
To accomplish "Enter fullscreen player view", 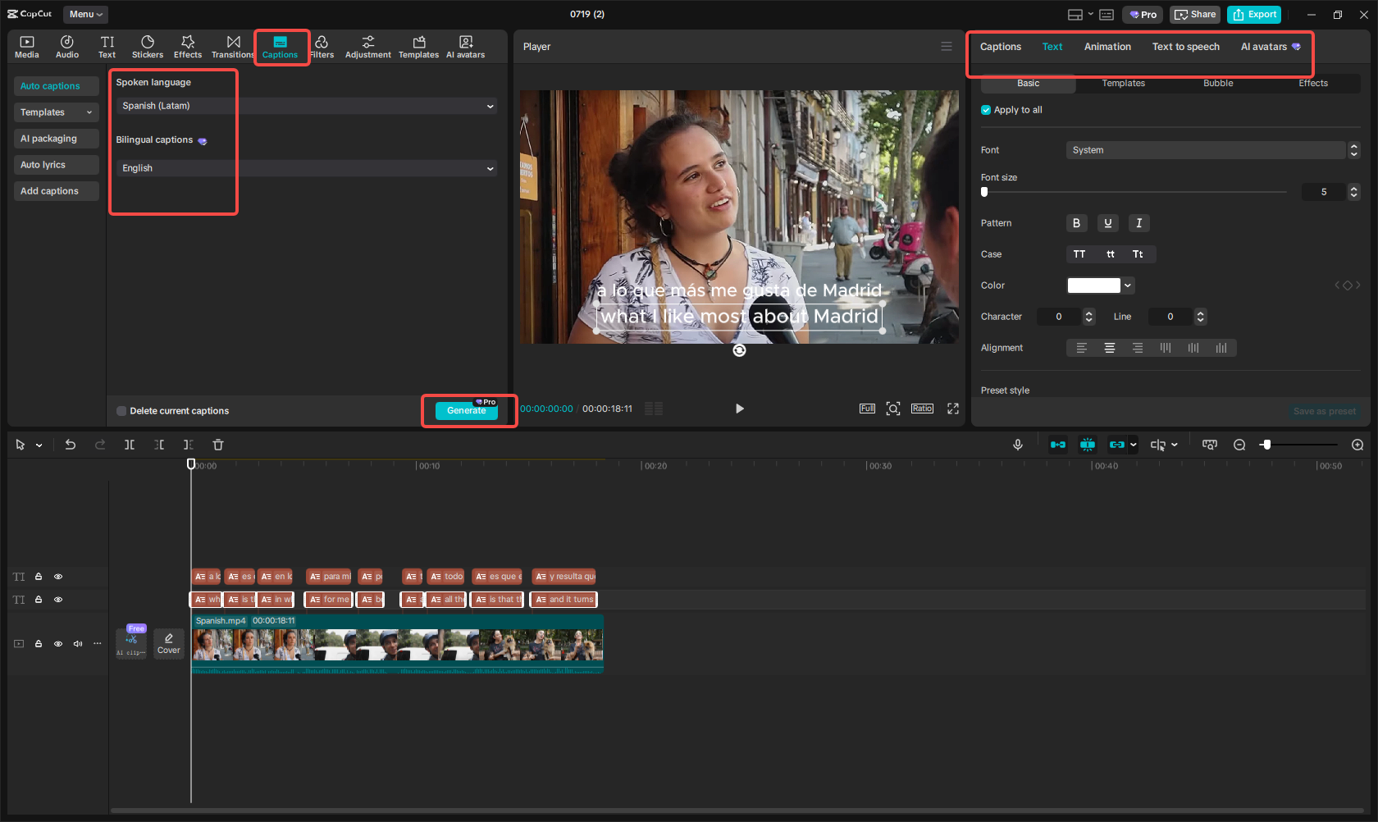I will (x=953, y=409).
